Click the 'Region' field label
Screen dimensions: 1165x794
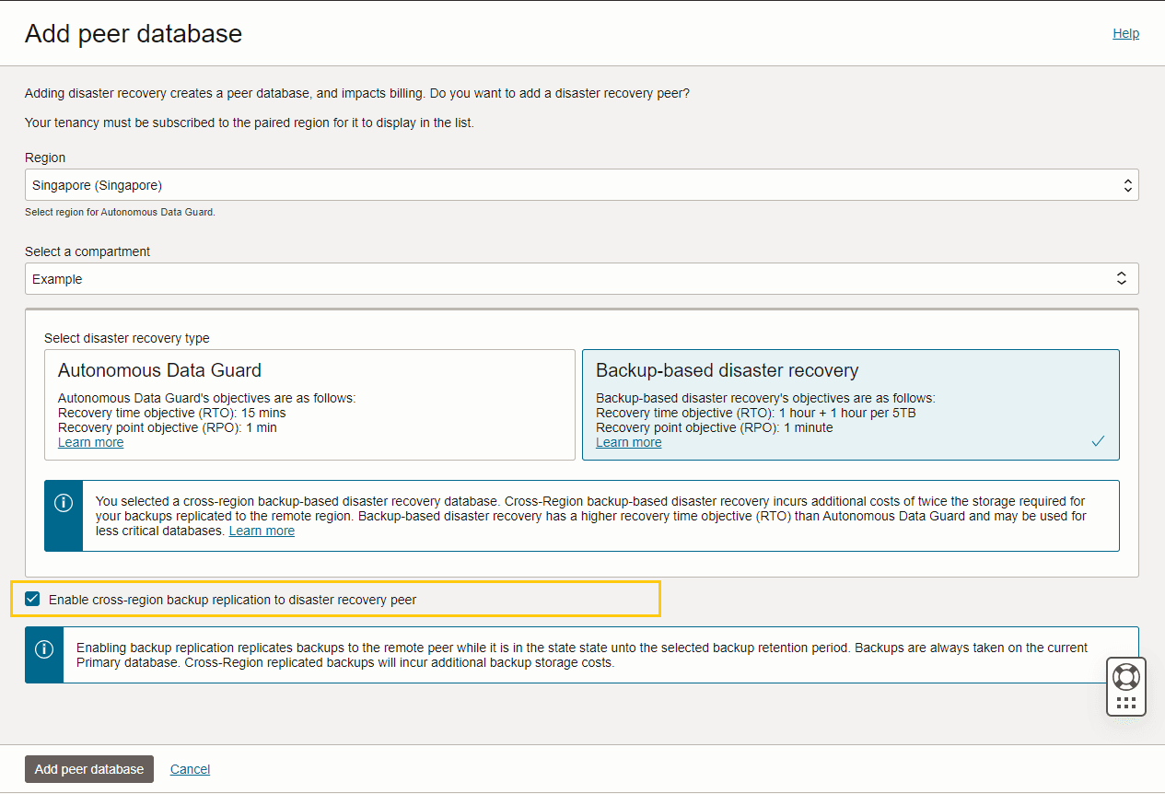point(45,158)
